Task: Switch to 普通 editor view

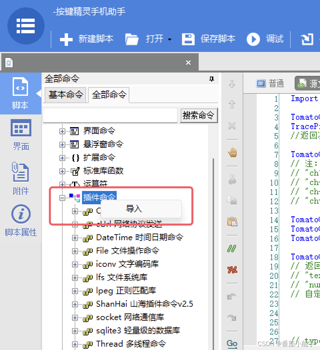Action: pyautogui.click(x=270, y=84)
